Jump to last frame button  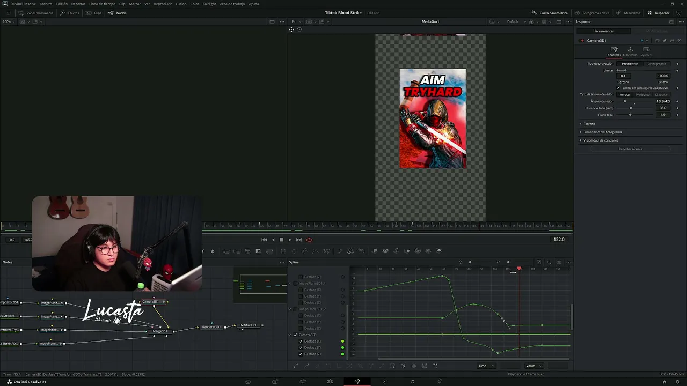tap(299, 240)
